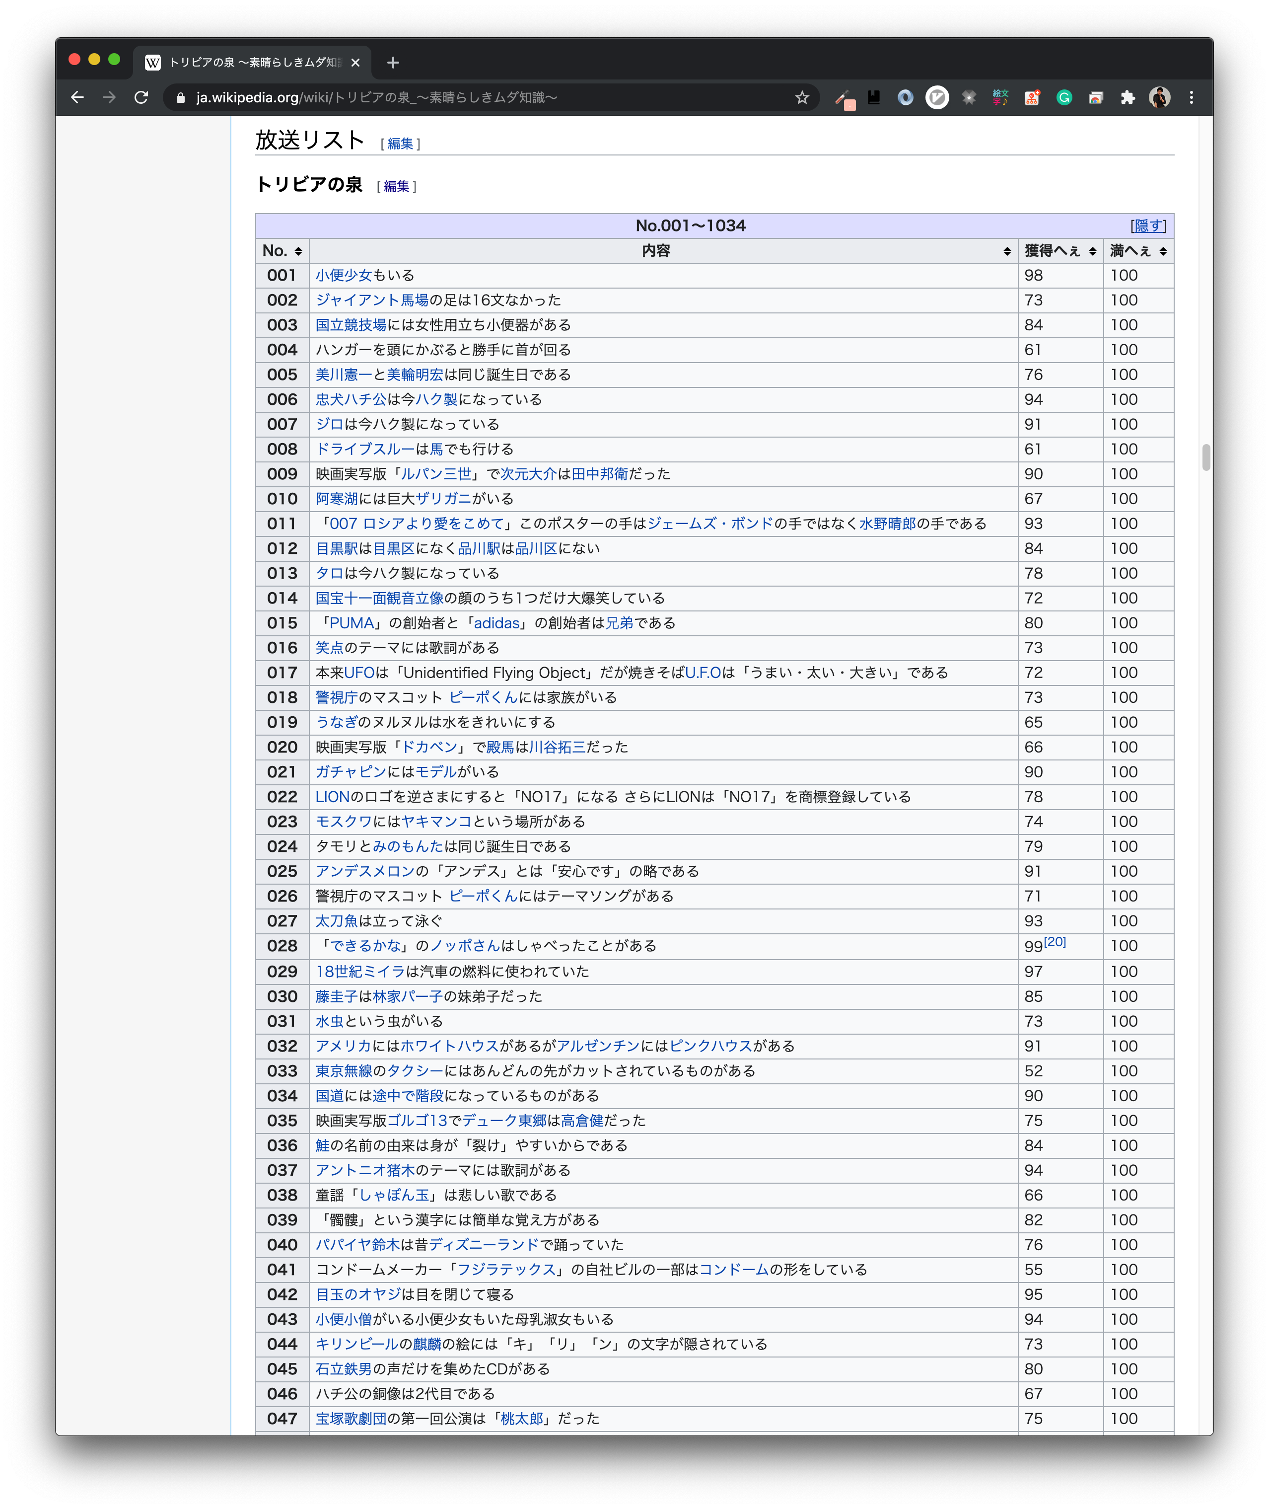Open the Extensions puzzle menu

point(1128,97)
